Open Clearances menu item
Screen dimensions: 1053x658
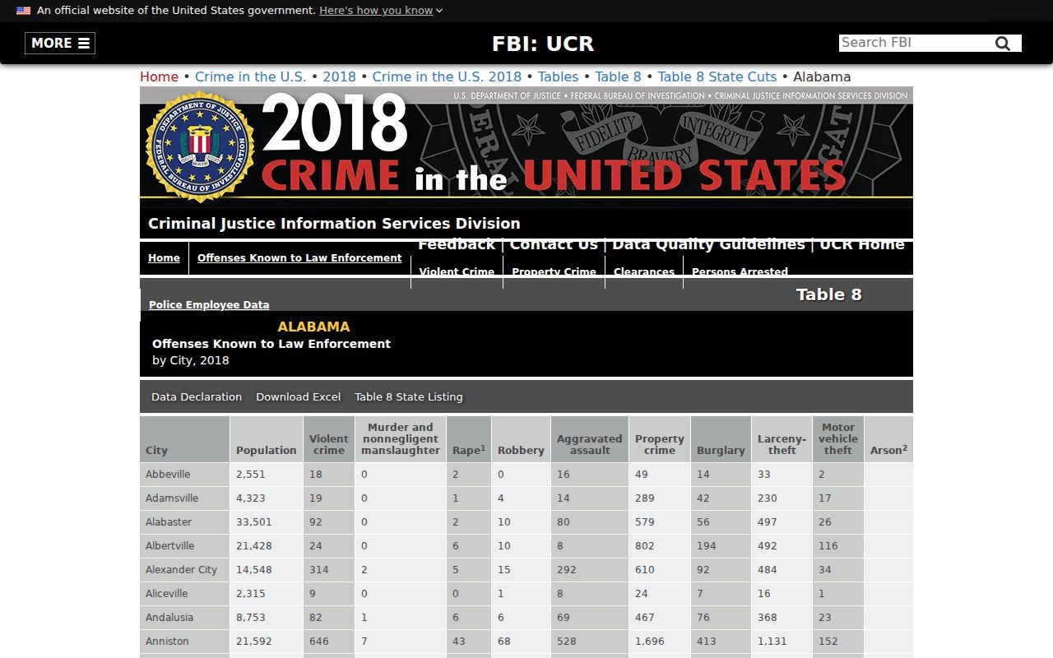tap(644, 271)
